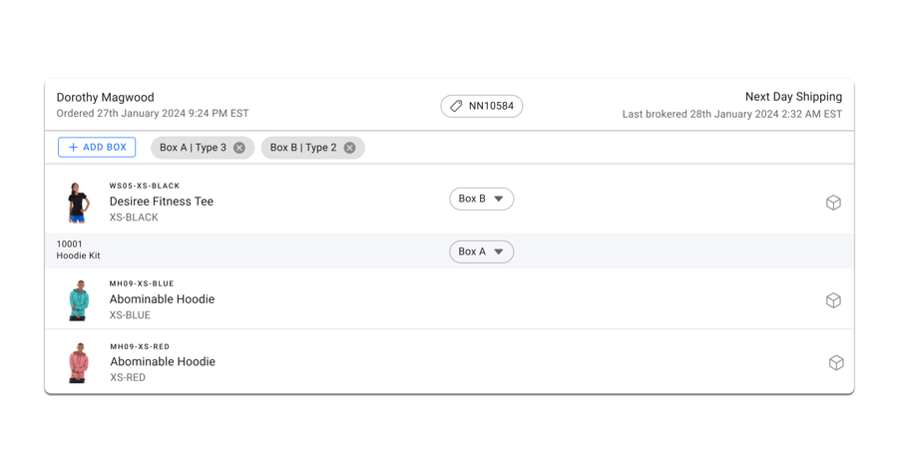Click the cube icon for red Abominable Hoodie
This screenshot has height=470, width=898.
click(x=836, y=363)
